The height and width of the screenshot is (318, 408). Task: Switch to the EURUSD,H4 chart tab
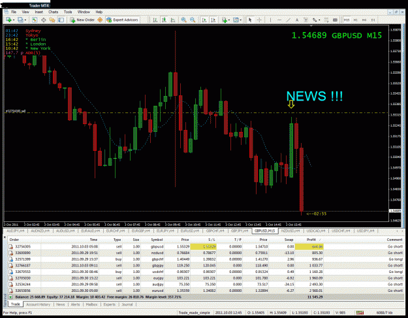coord(190,231)
